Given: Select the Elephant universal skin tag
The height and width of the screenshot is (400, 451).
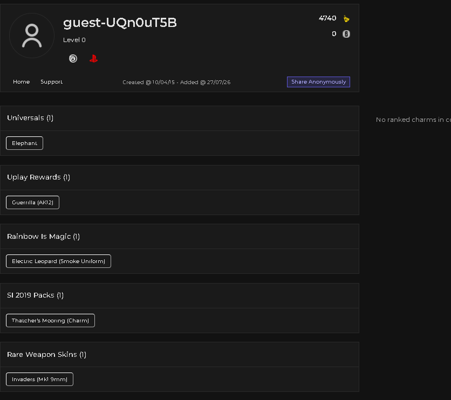Looking at the screenshot, I should tap(24, 143).
